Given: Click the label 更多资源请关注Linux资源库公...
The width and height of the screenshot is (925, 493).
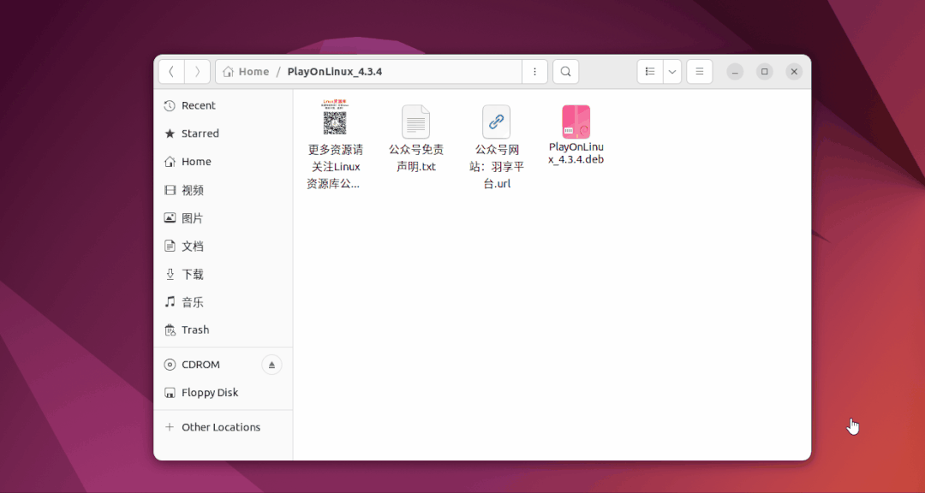Looking at the screenshot, I should pos(335,166).
